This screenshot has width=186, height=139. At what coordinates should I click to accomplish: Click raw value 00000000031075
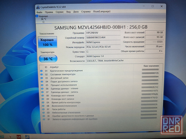click(149, 91)
